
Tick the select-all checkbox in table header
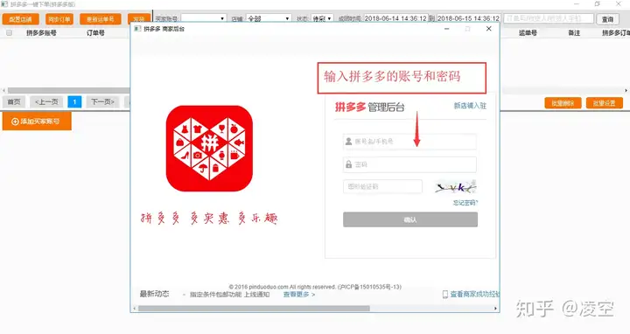click(10, 33)
